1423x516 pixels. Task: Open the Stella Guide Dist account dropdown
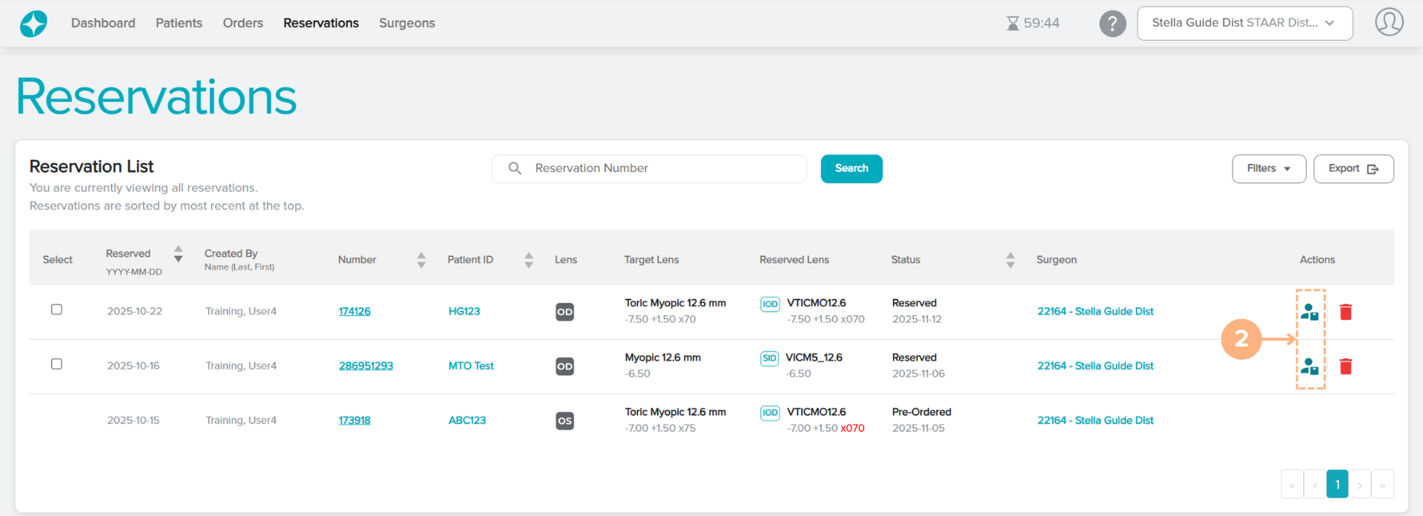click(x=1244, y=23)
